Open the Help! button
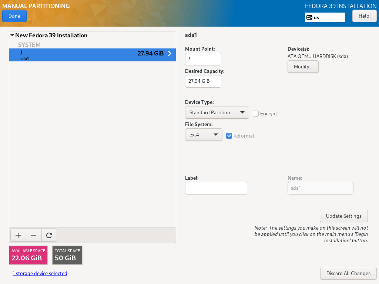Viewport: 379px width, 284px height. (x=364, y=16)
